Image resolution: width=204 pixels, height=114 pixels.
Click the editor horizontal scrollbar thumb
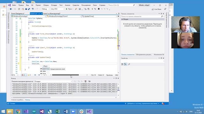(65, 75)
